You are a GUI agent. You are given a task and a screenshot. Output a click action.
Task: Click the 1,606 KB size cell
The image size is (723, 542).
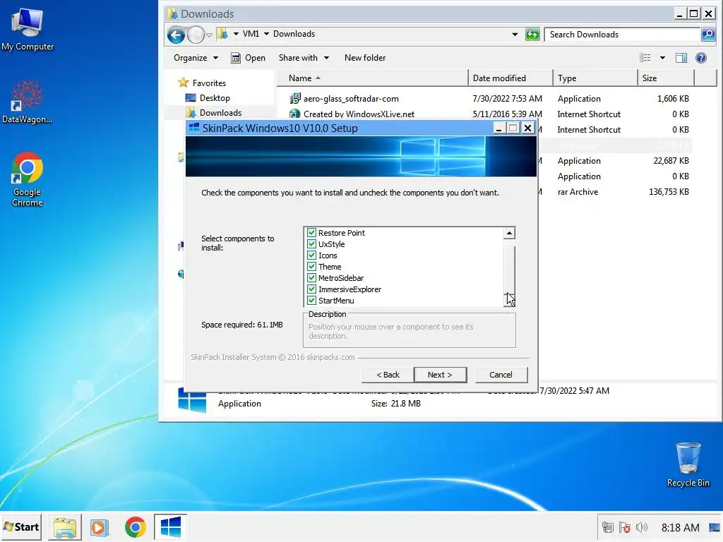tap(673, 99)
